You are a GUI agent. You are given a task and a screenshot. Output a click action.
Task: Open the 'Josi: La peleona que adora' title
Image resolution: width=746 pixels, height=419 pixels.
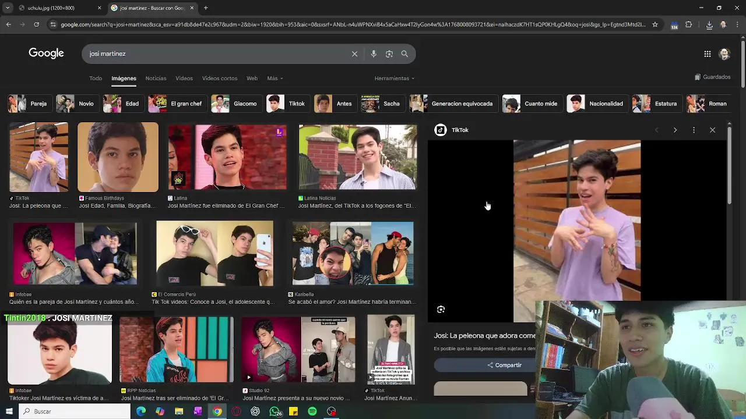click(x=485, y=336)
